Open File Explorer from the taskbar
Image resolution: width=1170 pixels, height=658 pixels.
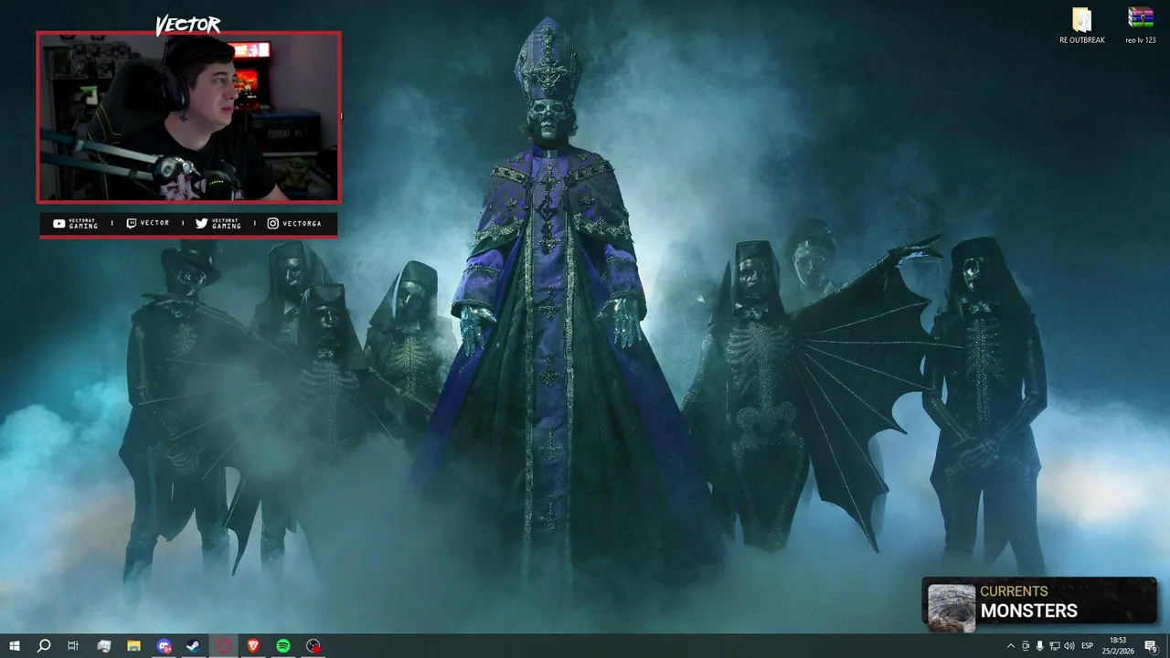pyautogui.click(x=133, y=646)
